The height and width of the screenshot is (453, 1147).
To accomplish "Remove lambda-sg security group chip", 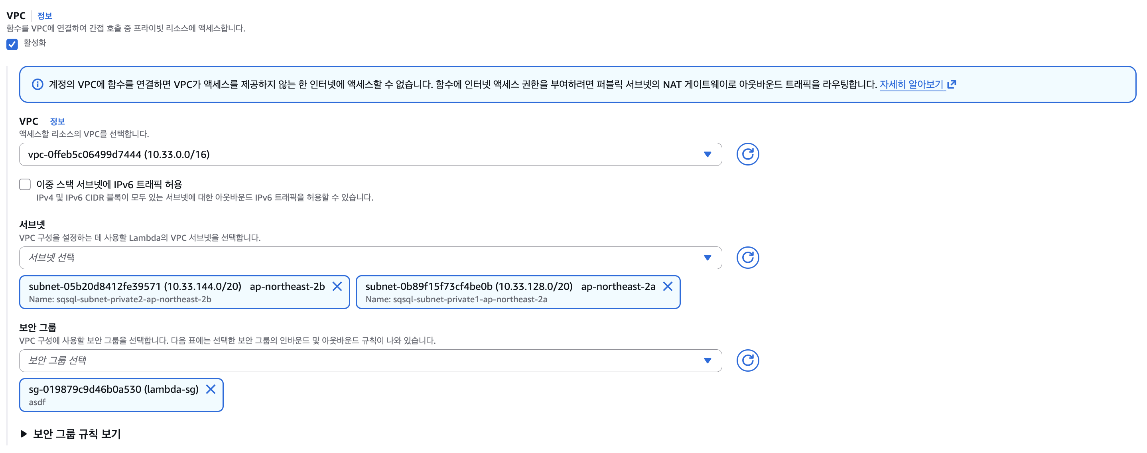I will (211, 389).
